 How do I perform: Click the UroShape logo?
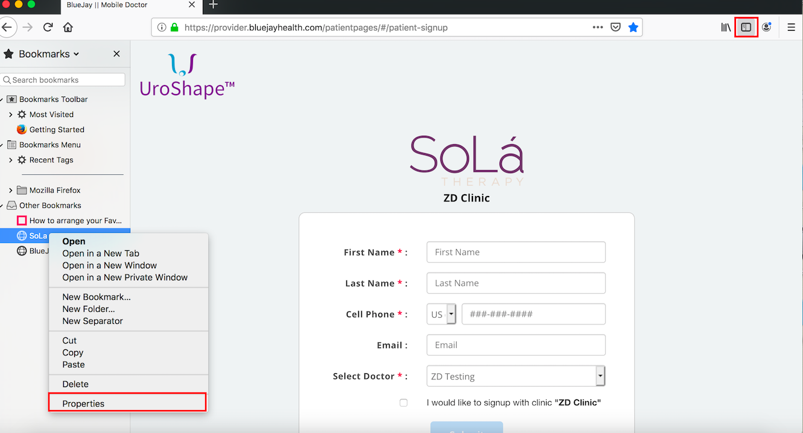pyautogui.click(x=187, y=76)
